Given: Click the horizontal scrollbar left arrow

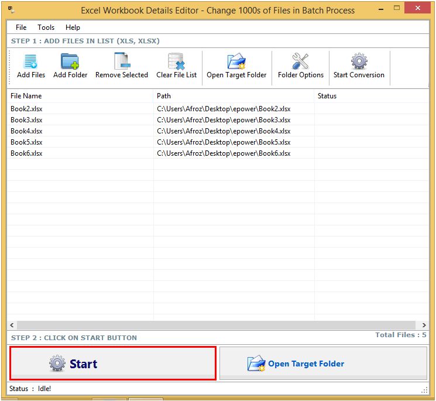Looking at the screenshot, I should pyautogui.click(x=12, y=325).
